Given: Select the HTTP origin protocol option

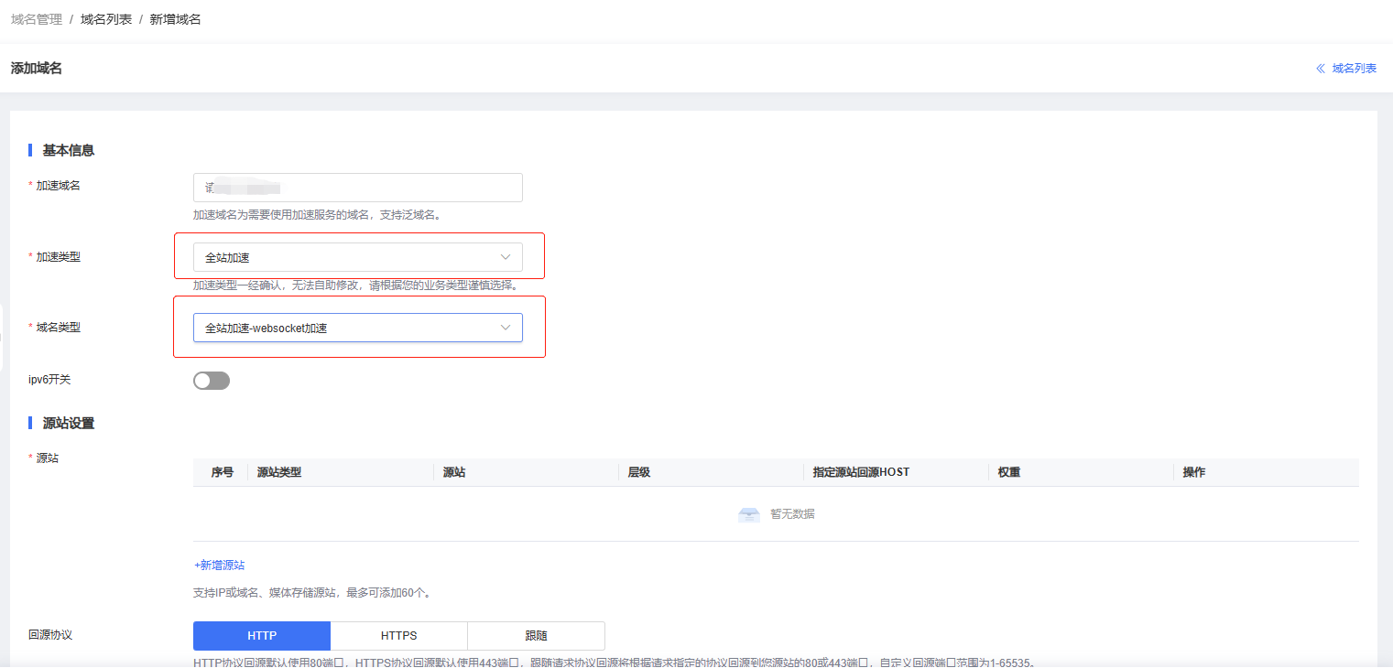Looking at the screenshot, I should pos(262,636).
